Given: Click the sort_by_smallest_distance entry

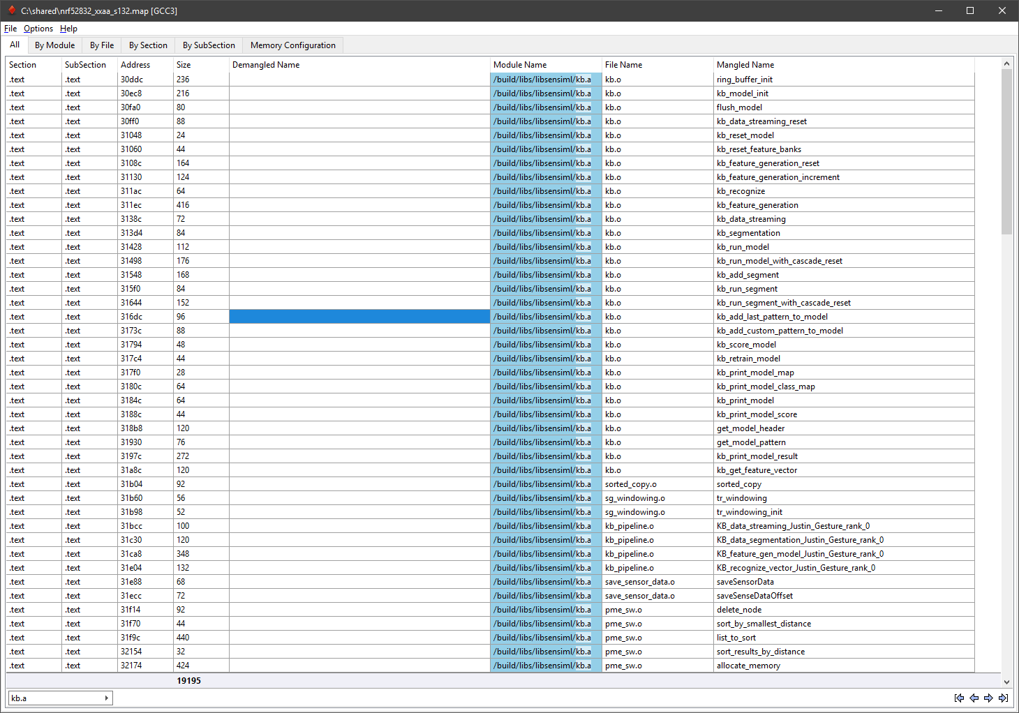Looking at the screenshot, I should [x=844, y=624].
